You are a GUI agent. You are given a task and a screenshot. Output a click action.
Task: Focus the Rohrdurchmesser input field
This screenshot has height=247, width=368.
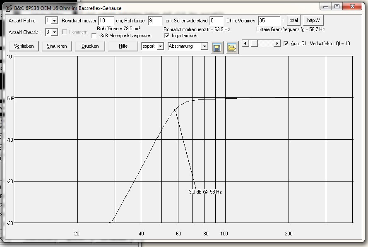pyautogui.click(x=106, y=21)
